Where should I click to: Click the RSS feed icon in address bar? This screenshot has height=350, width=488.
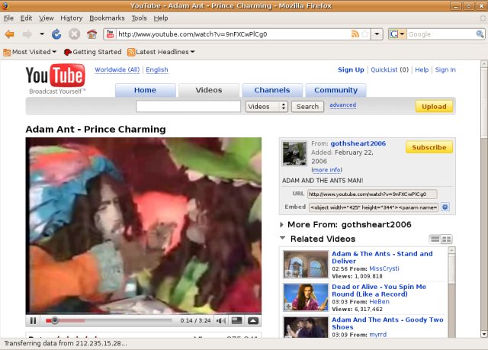(x=355, y=34)
